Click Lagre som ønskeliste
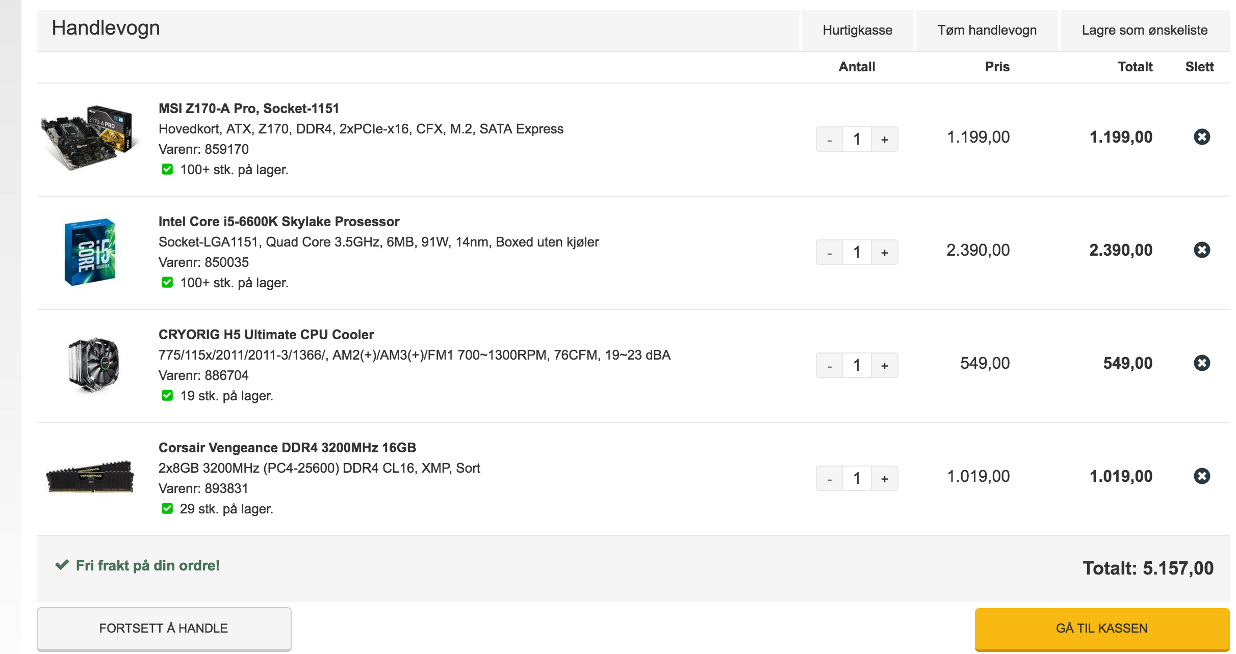 (1145, 30)
